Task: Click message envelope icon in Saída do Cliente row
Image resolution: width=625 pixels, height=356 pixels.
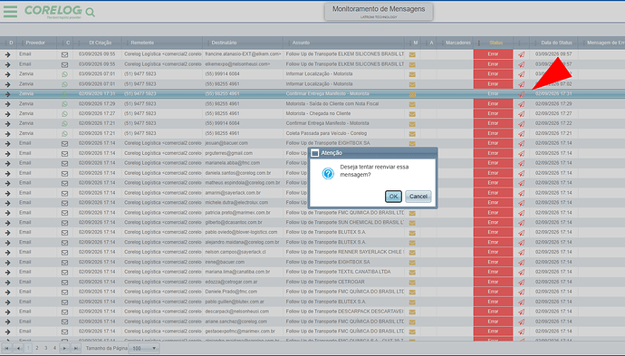Action: [412, 104]
